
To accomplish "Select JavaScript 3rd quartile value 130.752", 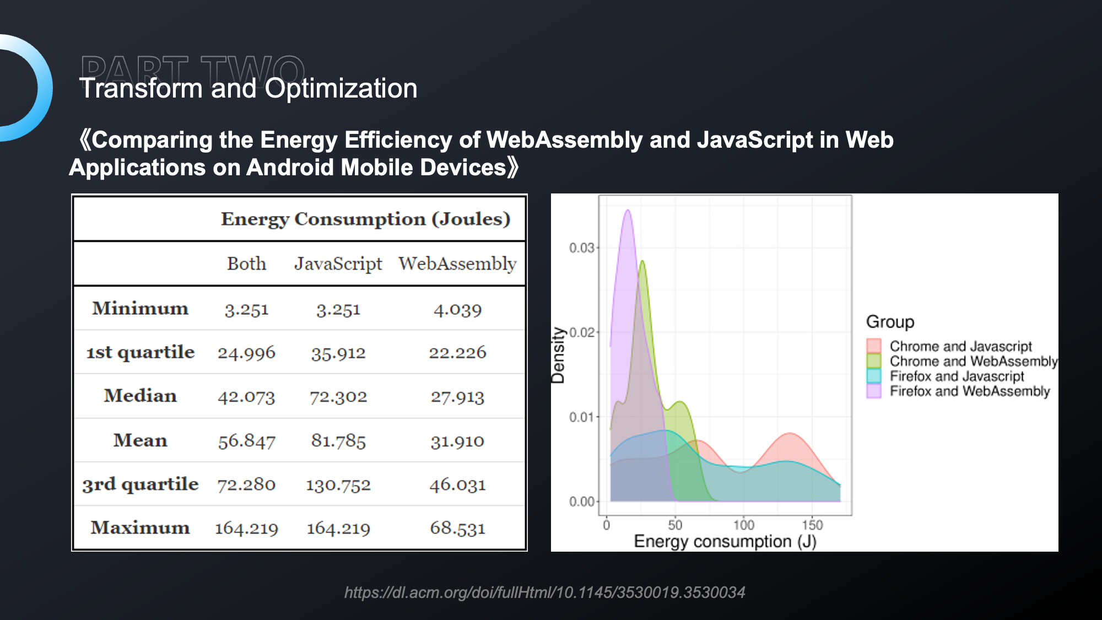I will point(338,485).
